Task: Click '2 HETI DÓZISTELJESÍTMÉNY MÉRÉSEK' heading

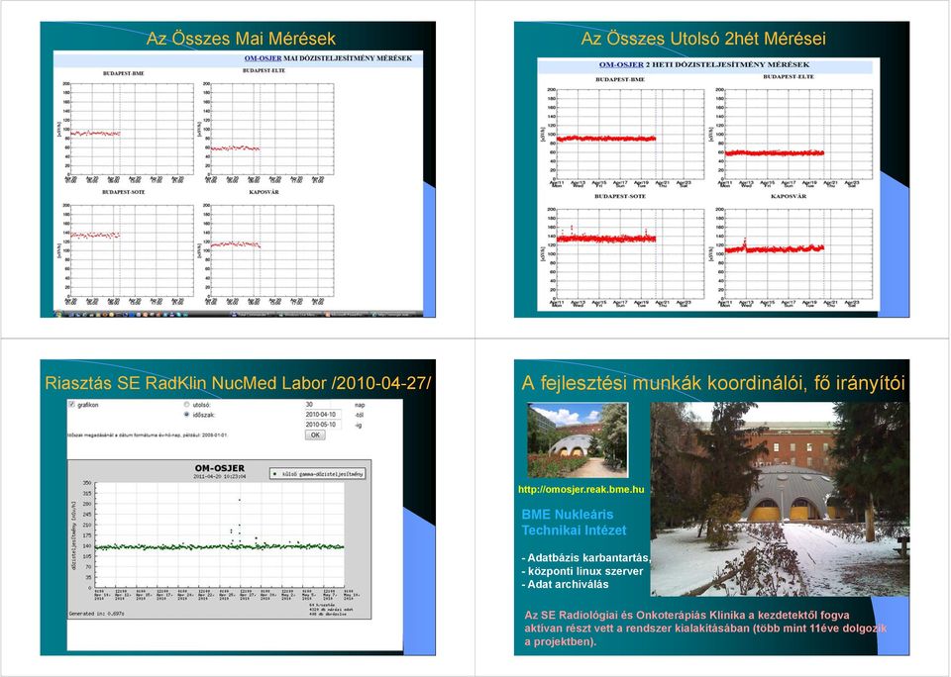Action: (727, 64)
